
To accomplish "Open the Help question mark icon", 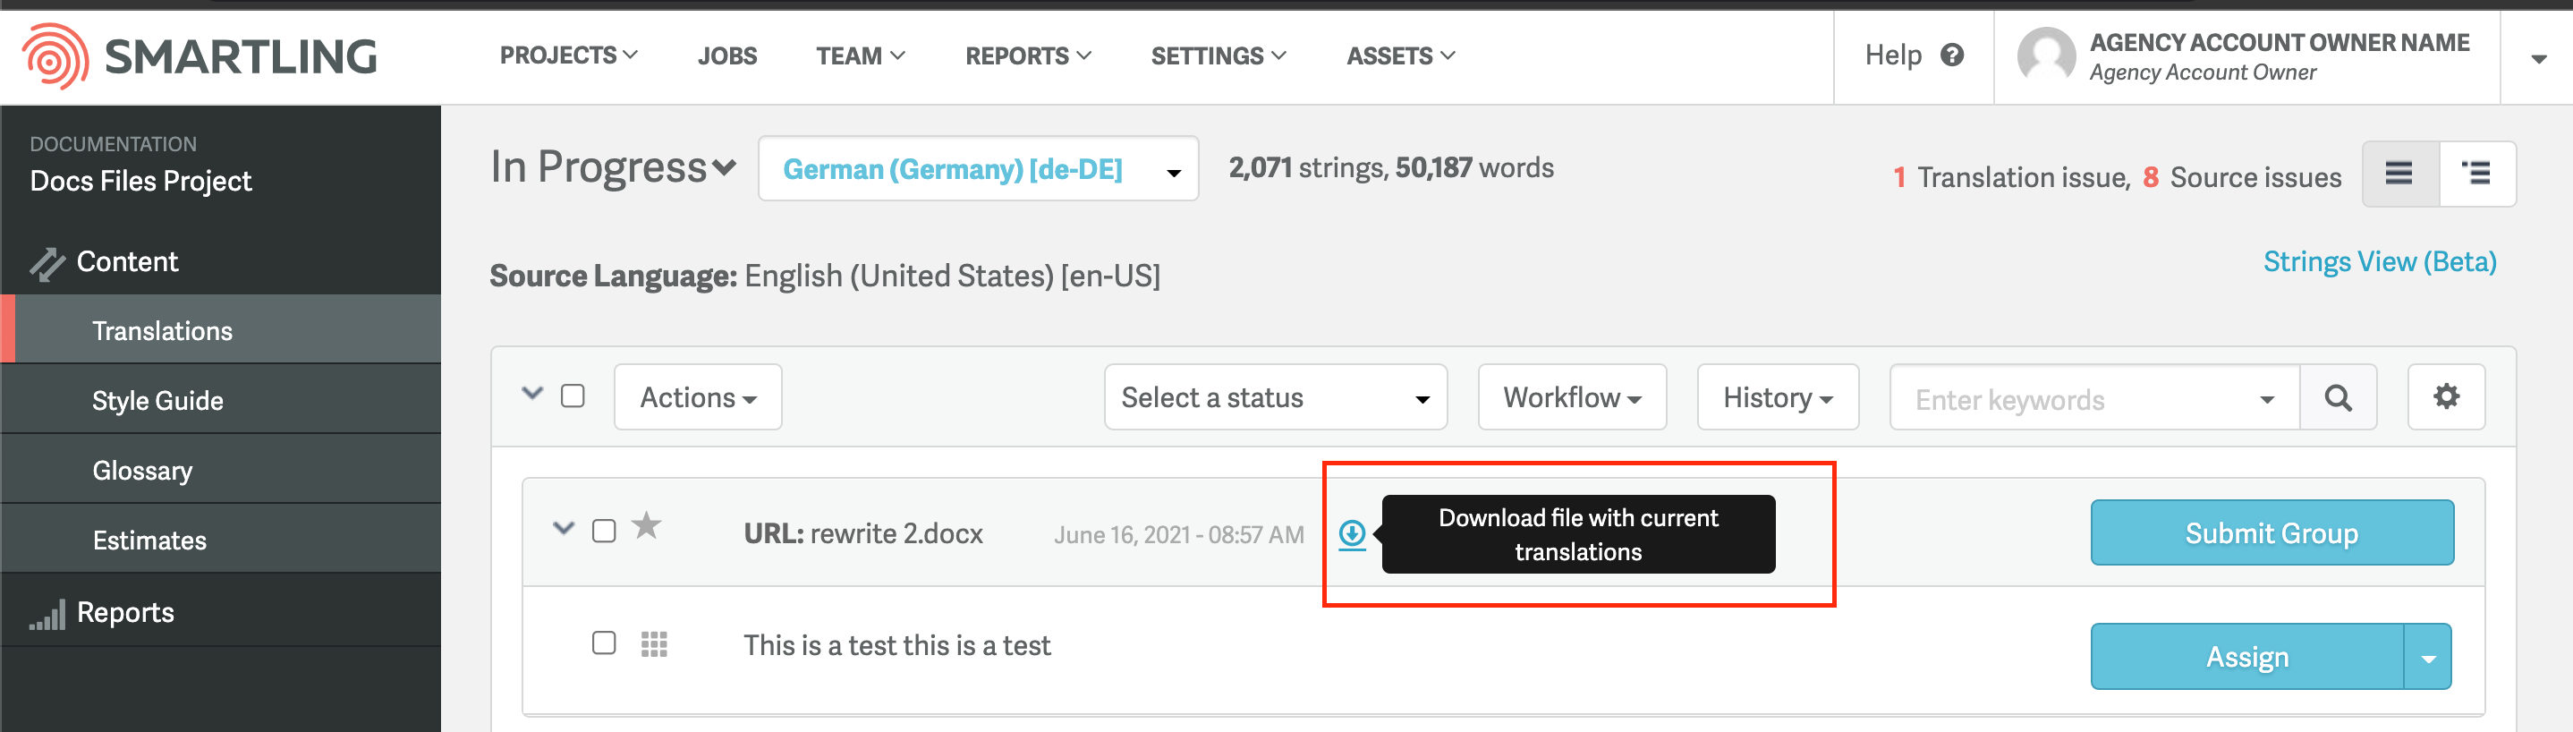I will coord(1952,55).
